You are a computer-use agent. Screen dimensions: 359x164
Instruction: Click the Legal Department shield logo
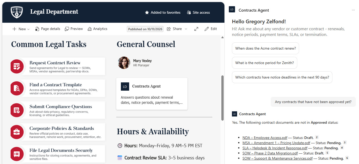coord(17,12)
